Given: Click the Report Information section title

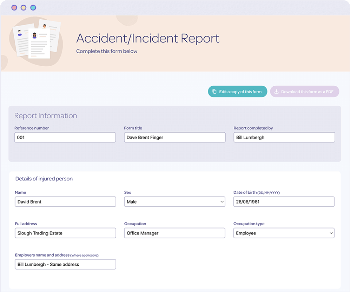Looking at the screenshot, I should click(46, 116).
